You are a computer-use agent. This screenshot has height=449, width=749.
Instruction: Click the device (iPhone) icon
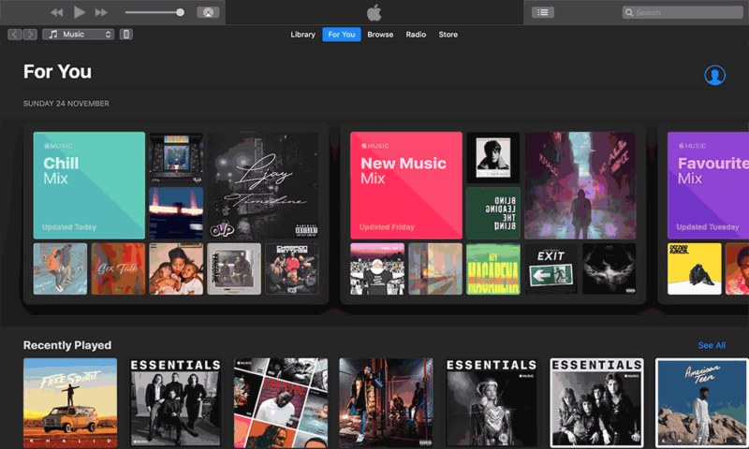pos(126,35)
